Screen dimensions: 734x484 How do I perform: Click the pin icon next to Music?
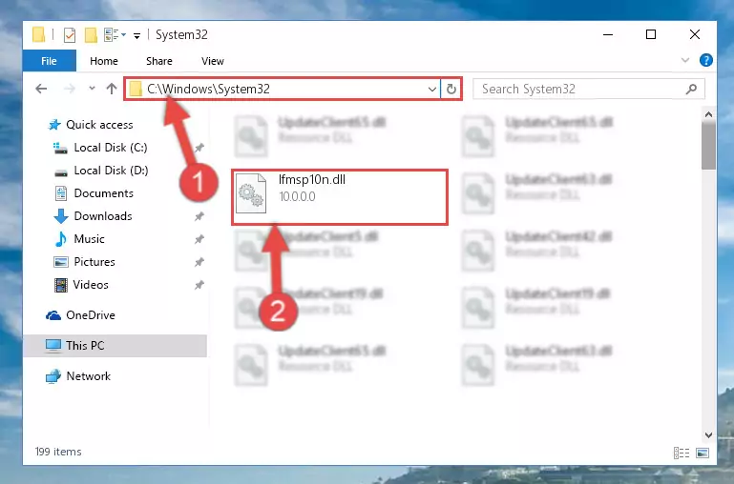(199, 239)
